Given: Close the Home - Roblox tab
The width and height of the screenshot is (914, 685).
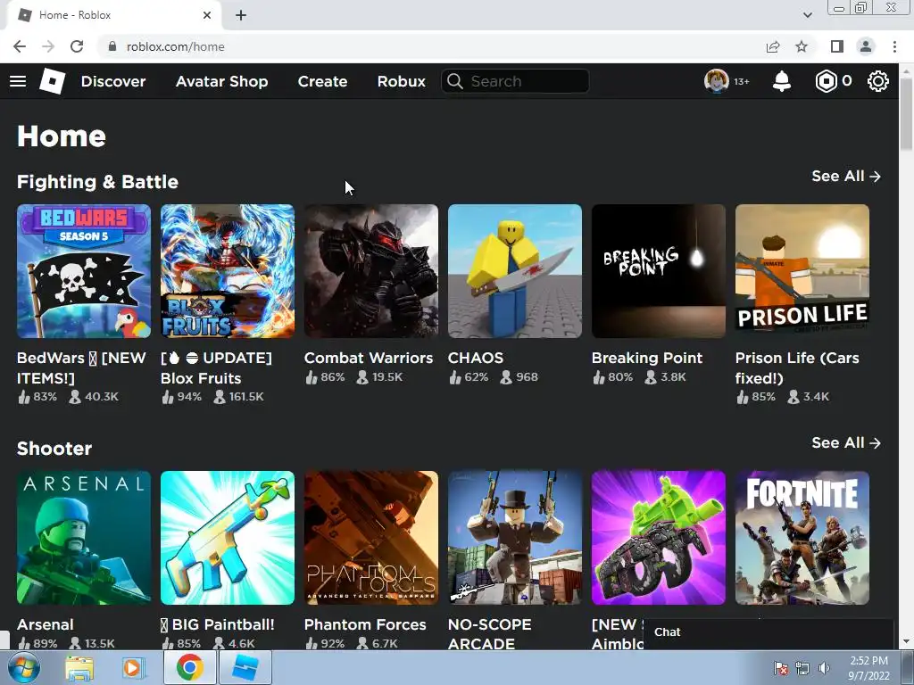Looking at the screenshot, I should coord(207,15).
